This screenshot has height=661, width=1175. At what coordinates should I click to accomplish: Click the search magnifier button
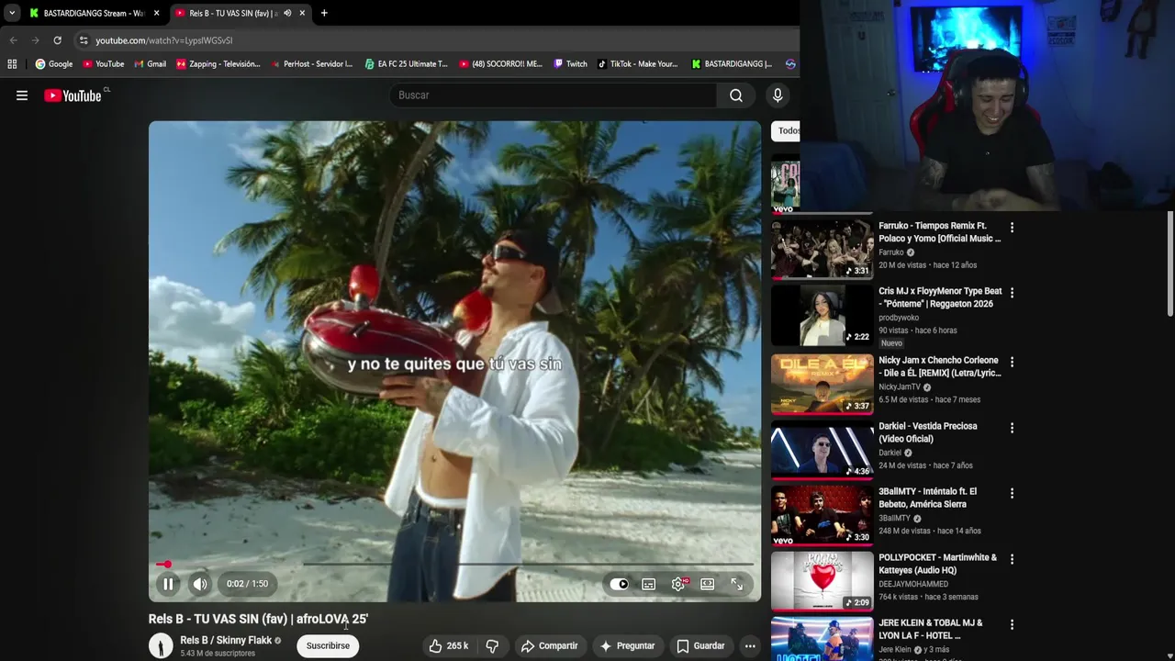[736, 95]
